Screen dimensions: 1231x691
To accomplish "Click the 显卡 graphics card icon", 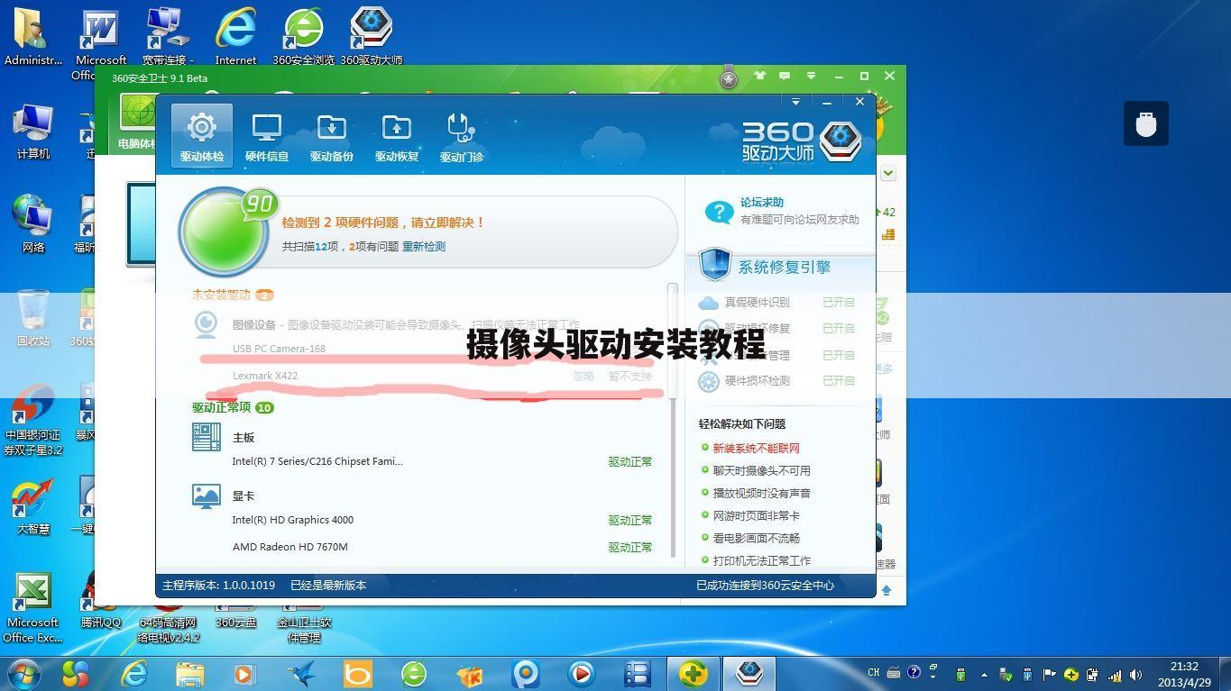I will tap(207, 496).
